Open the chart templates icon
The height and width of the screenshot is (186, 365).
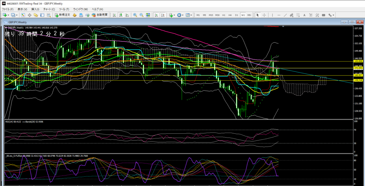pos(187,15)
